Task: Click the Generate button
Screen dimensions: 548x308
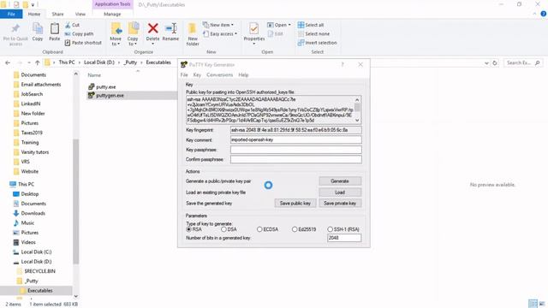Action: (x=340, y=181)
